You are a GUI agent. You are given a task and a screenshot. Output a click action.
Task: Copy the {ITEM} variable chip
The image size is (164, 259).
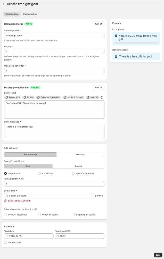[x=28, y=97]
